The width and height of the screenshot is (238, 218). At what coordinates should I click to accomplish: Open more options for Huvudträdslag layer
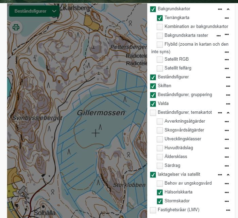[227, 148]
